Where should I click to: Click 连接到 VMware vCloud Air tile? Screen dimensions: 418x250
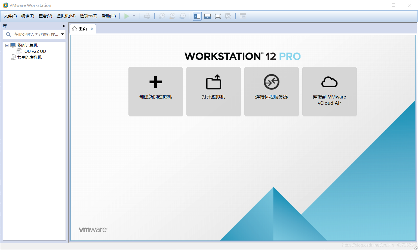[330, 92]
